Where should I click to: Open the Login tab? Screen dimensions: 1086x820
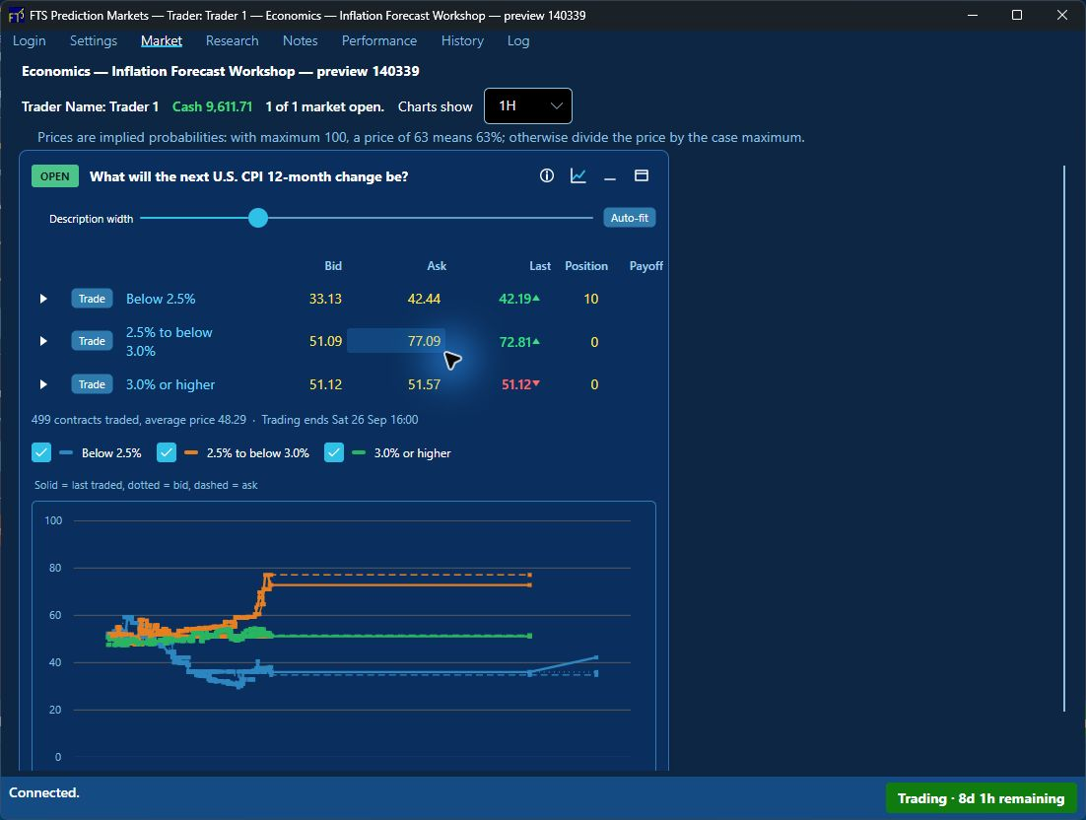[x=30, y=40]
